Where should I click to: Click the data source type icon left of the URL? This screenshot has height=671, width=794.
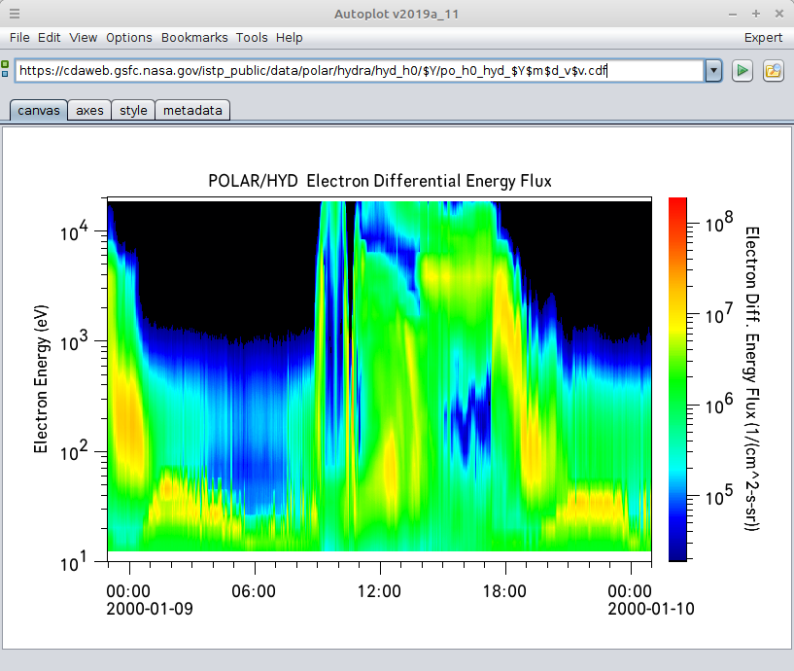[x=5, y=69]
